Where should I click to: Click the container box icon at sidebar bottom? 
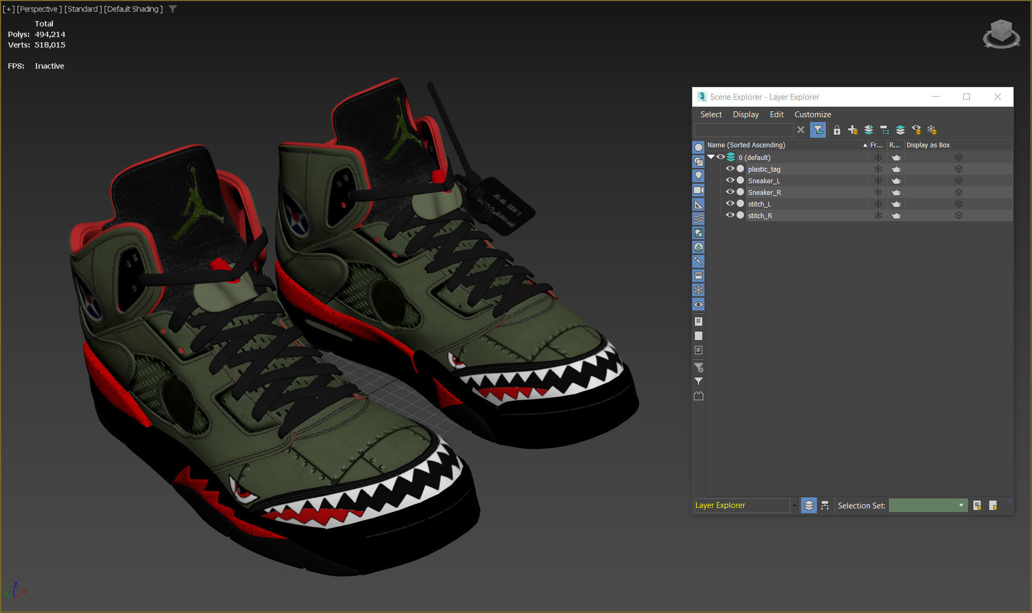tap(699, 396)
